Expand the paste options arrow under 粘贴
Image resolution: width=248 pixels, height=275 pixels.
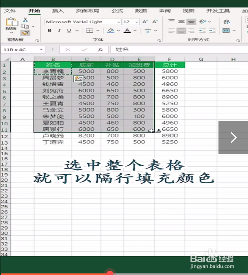click(11, 33)
